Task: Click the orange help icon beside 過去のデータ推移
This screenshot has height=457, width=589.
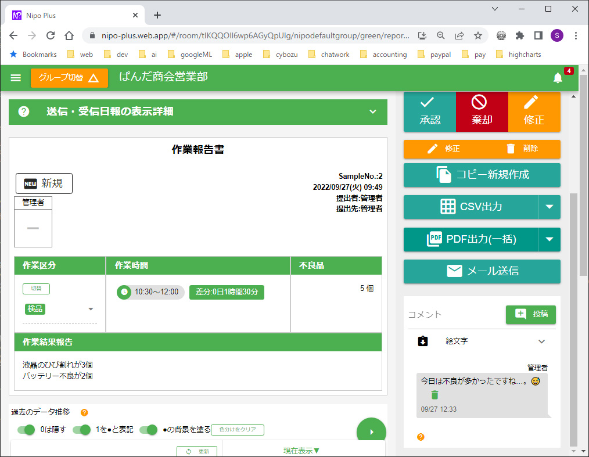Action: [84, 413]
